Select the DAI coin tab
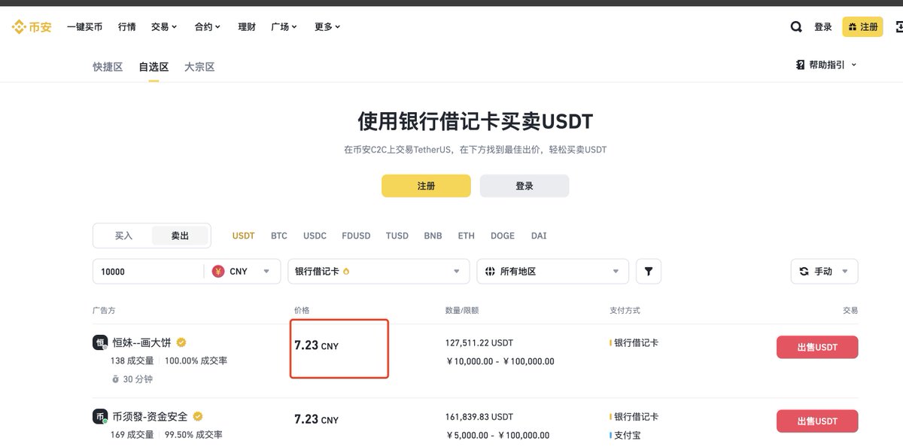Screen dimensions: 903x447 539,236
